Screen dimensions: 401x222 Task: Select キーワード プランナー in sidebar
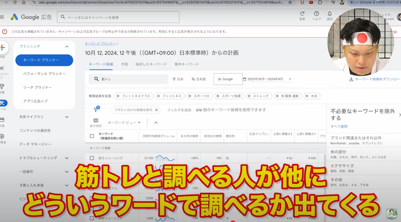(44, 60)
